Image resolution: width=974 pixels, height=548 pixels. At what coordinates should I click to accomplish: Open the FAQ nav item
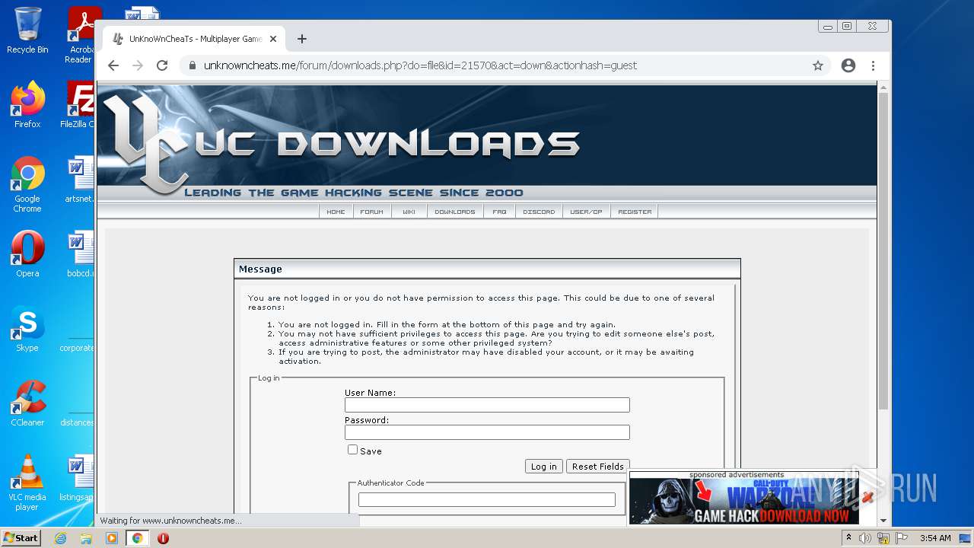(x=499, y=212)
